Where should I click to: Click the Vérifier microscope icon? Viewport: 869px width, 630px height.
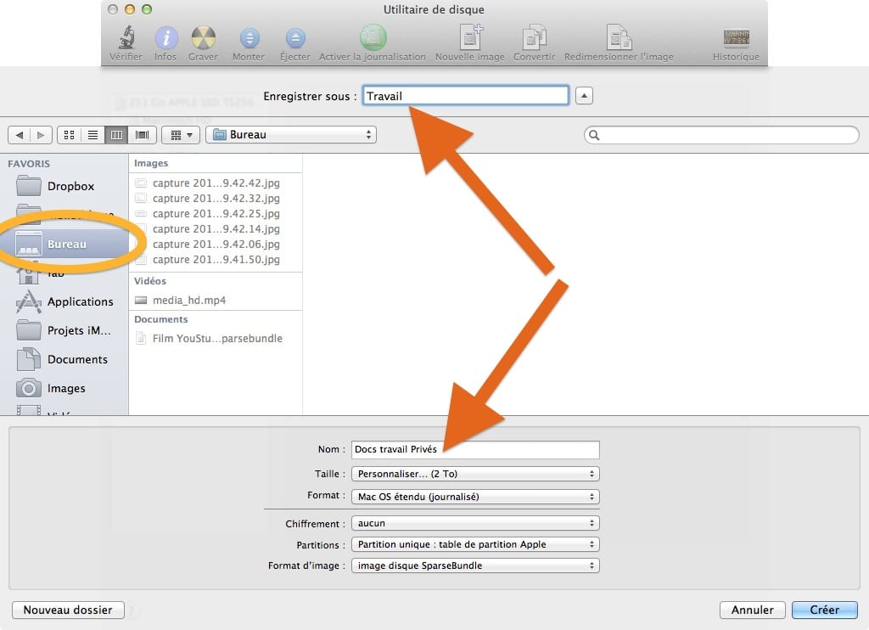click(x=127, y=37)
